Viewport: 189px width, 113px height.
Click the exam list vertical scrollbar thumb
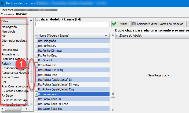113,94
